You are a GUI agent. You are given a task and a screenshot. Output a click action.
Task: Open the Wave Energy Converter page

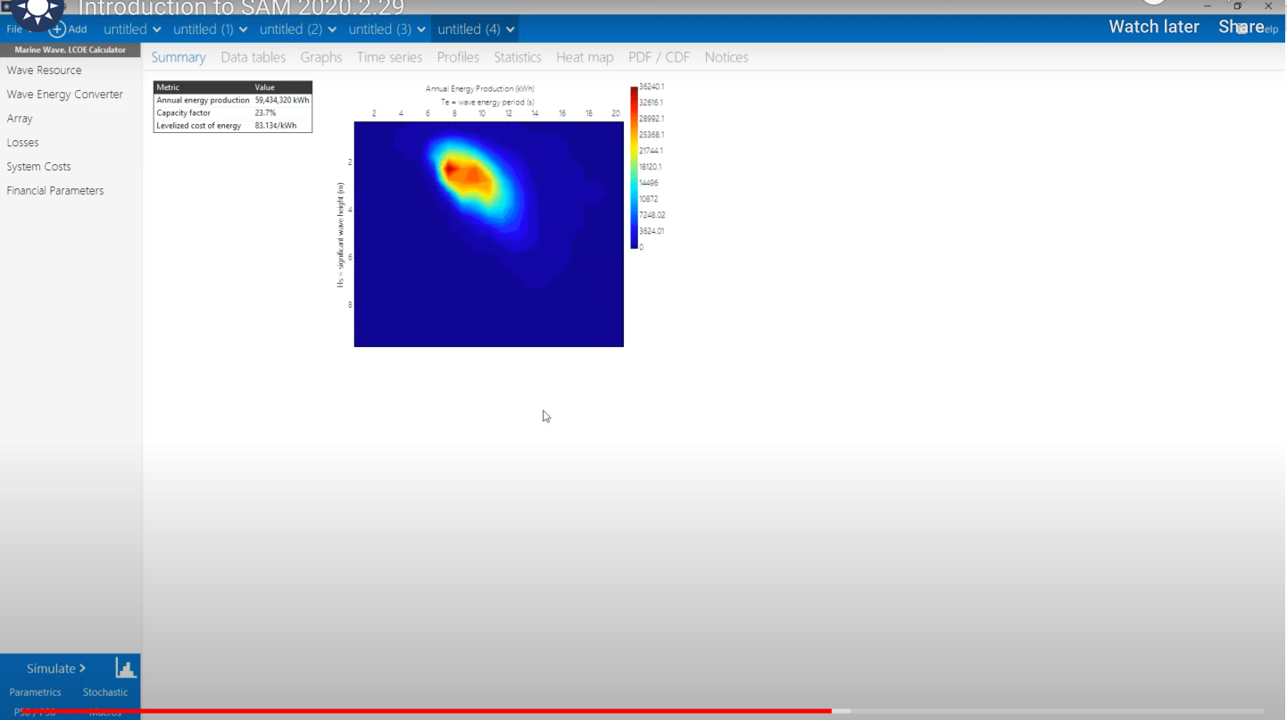[x=64, y=94]
